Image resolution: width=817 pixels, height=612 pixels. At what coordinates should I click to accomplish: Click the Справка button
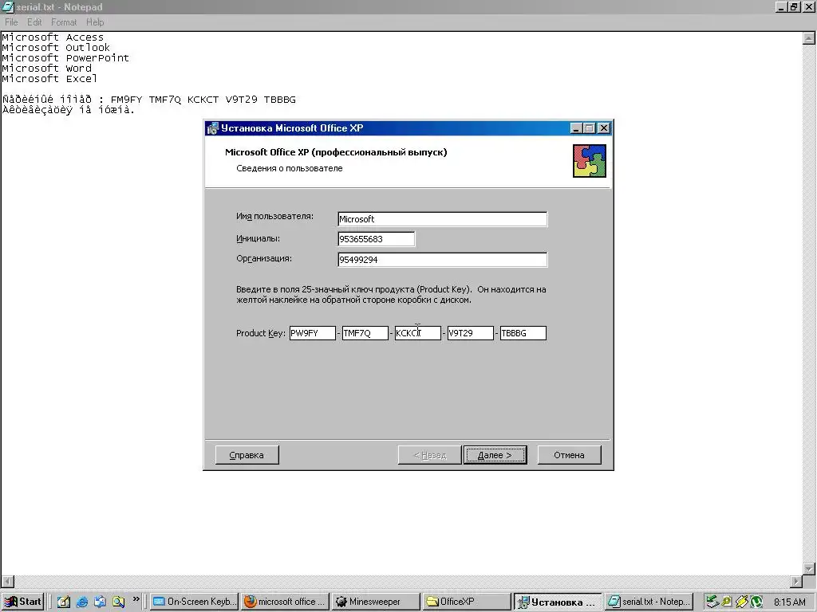click(x=247, y=455)
